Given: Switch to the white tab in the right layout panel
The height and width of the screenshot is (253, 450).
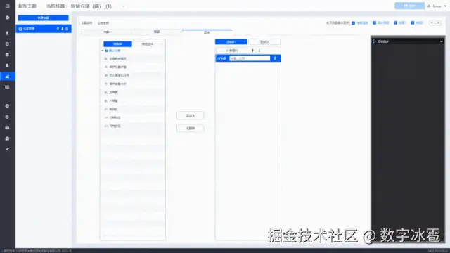Looking at the screenshot, I should coord(264,42).
